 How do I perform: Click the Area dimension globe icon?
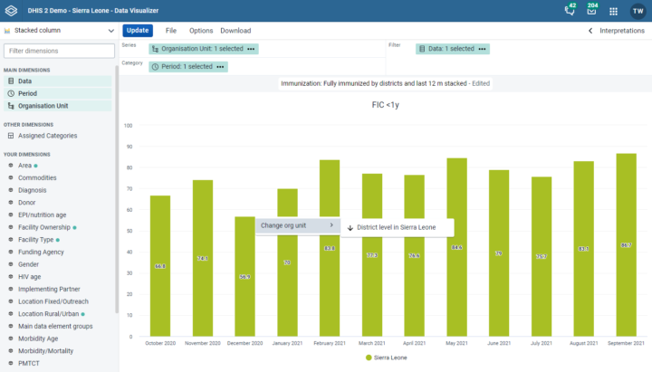click(x=11, y=166)
